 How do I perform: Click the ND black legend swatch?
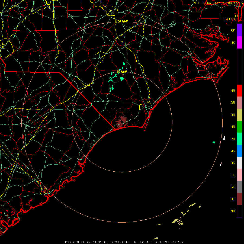239,211
